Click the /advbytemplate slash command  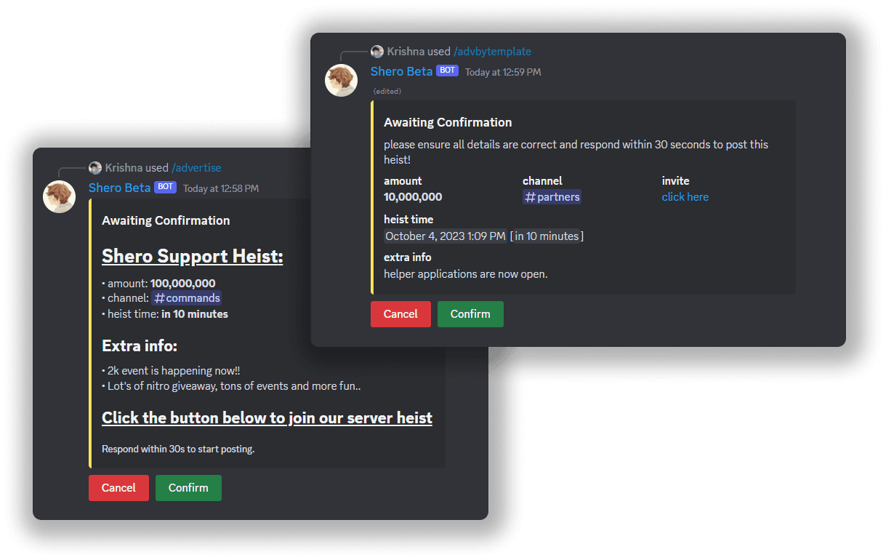click(492, 52)
